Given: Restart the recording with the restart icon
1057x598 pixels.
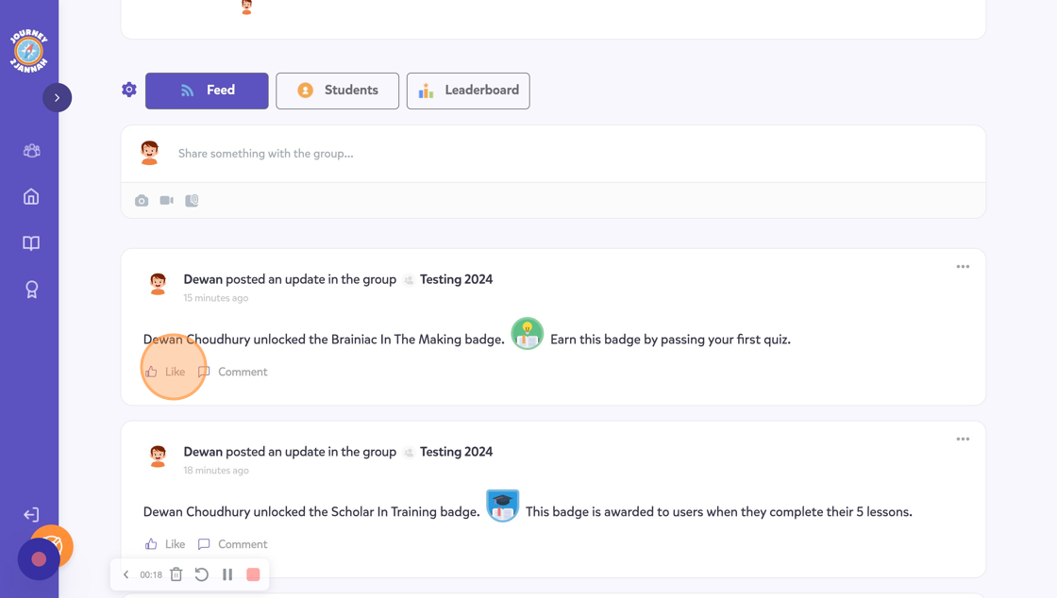Looking at the screenshot, I should (x=202, y=574).
